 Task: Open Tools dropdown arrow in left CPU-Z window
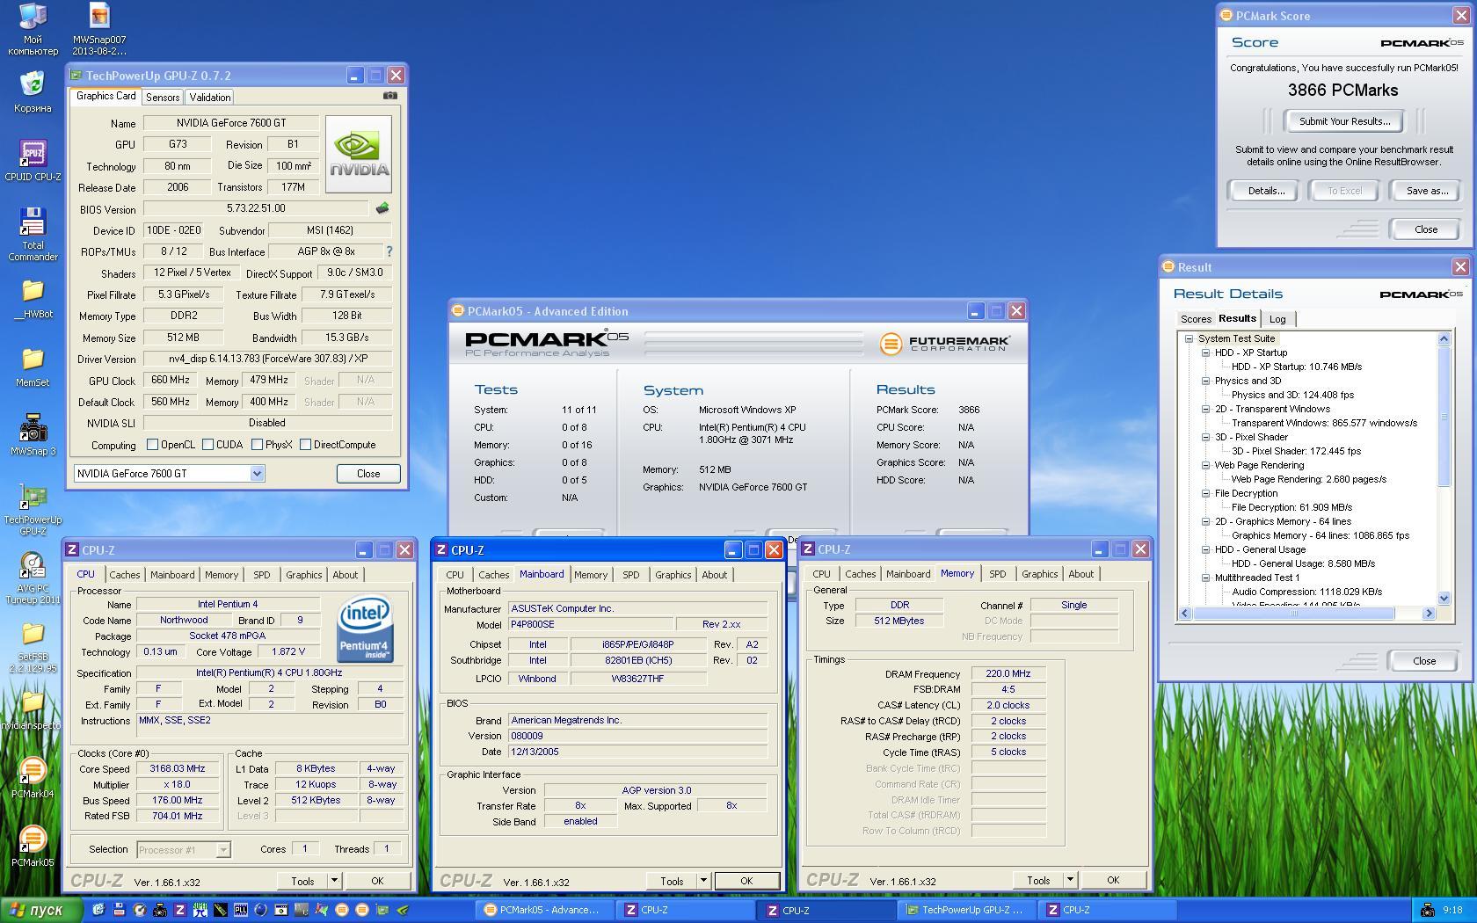334,881
